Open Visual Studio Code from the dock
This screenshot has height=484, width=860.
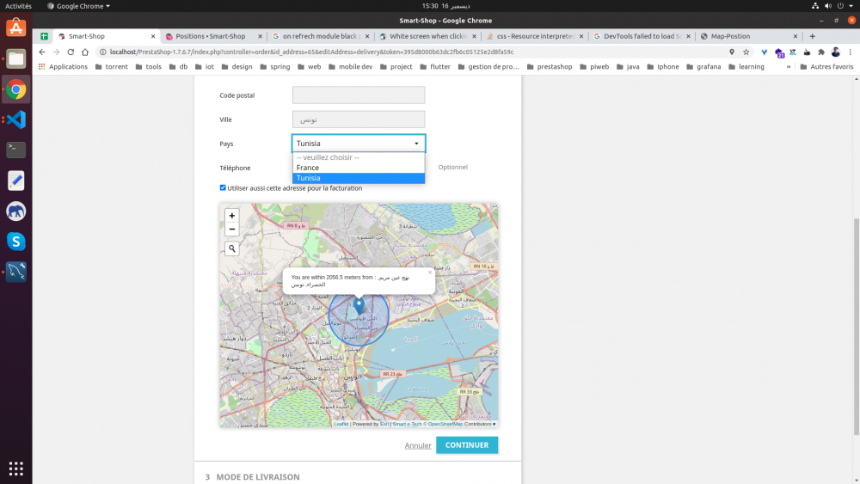coord(15,119)
